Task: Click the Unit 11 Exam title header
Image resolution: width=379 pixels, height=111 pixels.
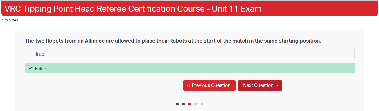Action: click(x=237, y=9)
